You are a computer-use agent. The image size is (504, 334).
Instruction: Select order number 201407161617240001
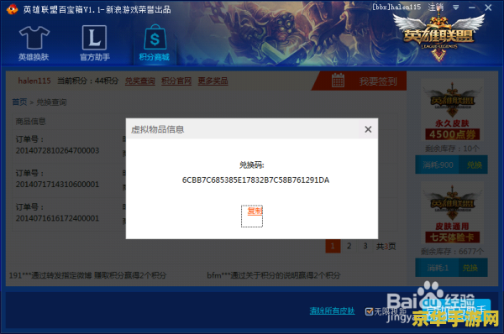57,218
